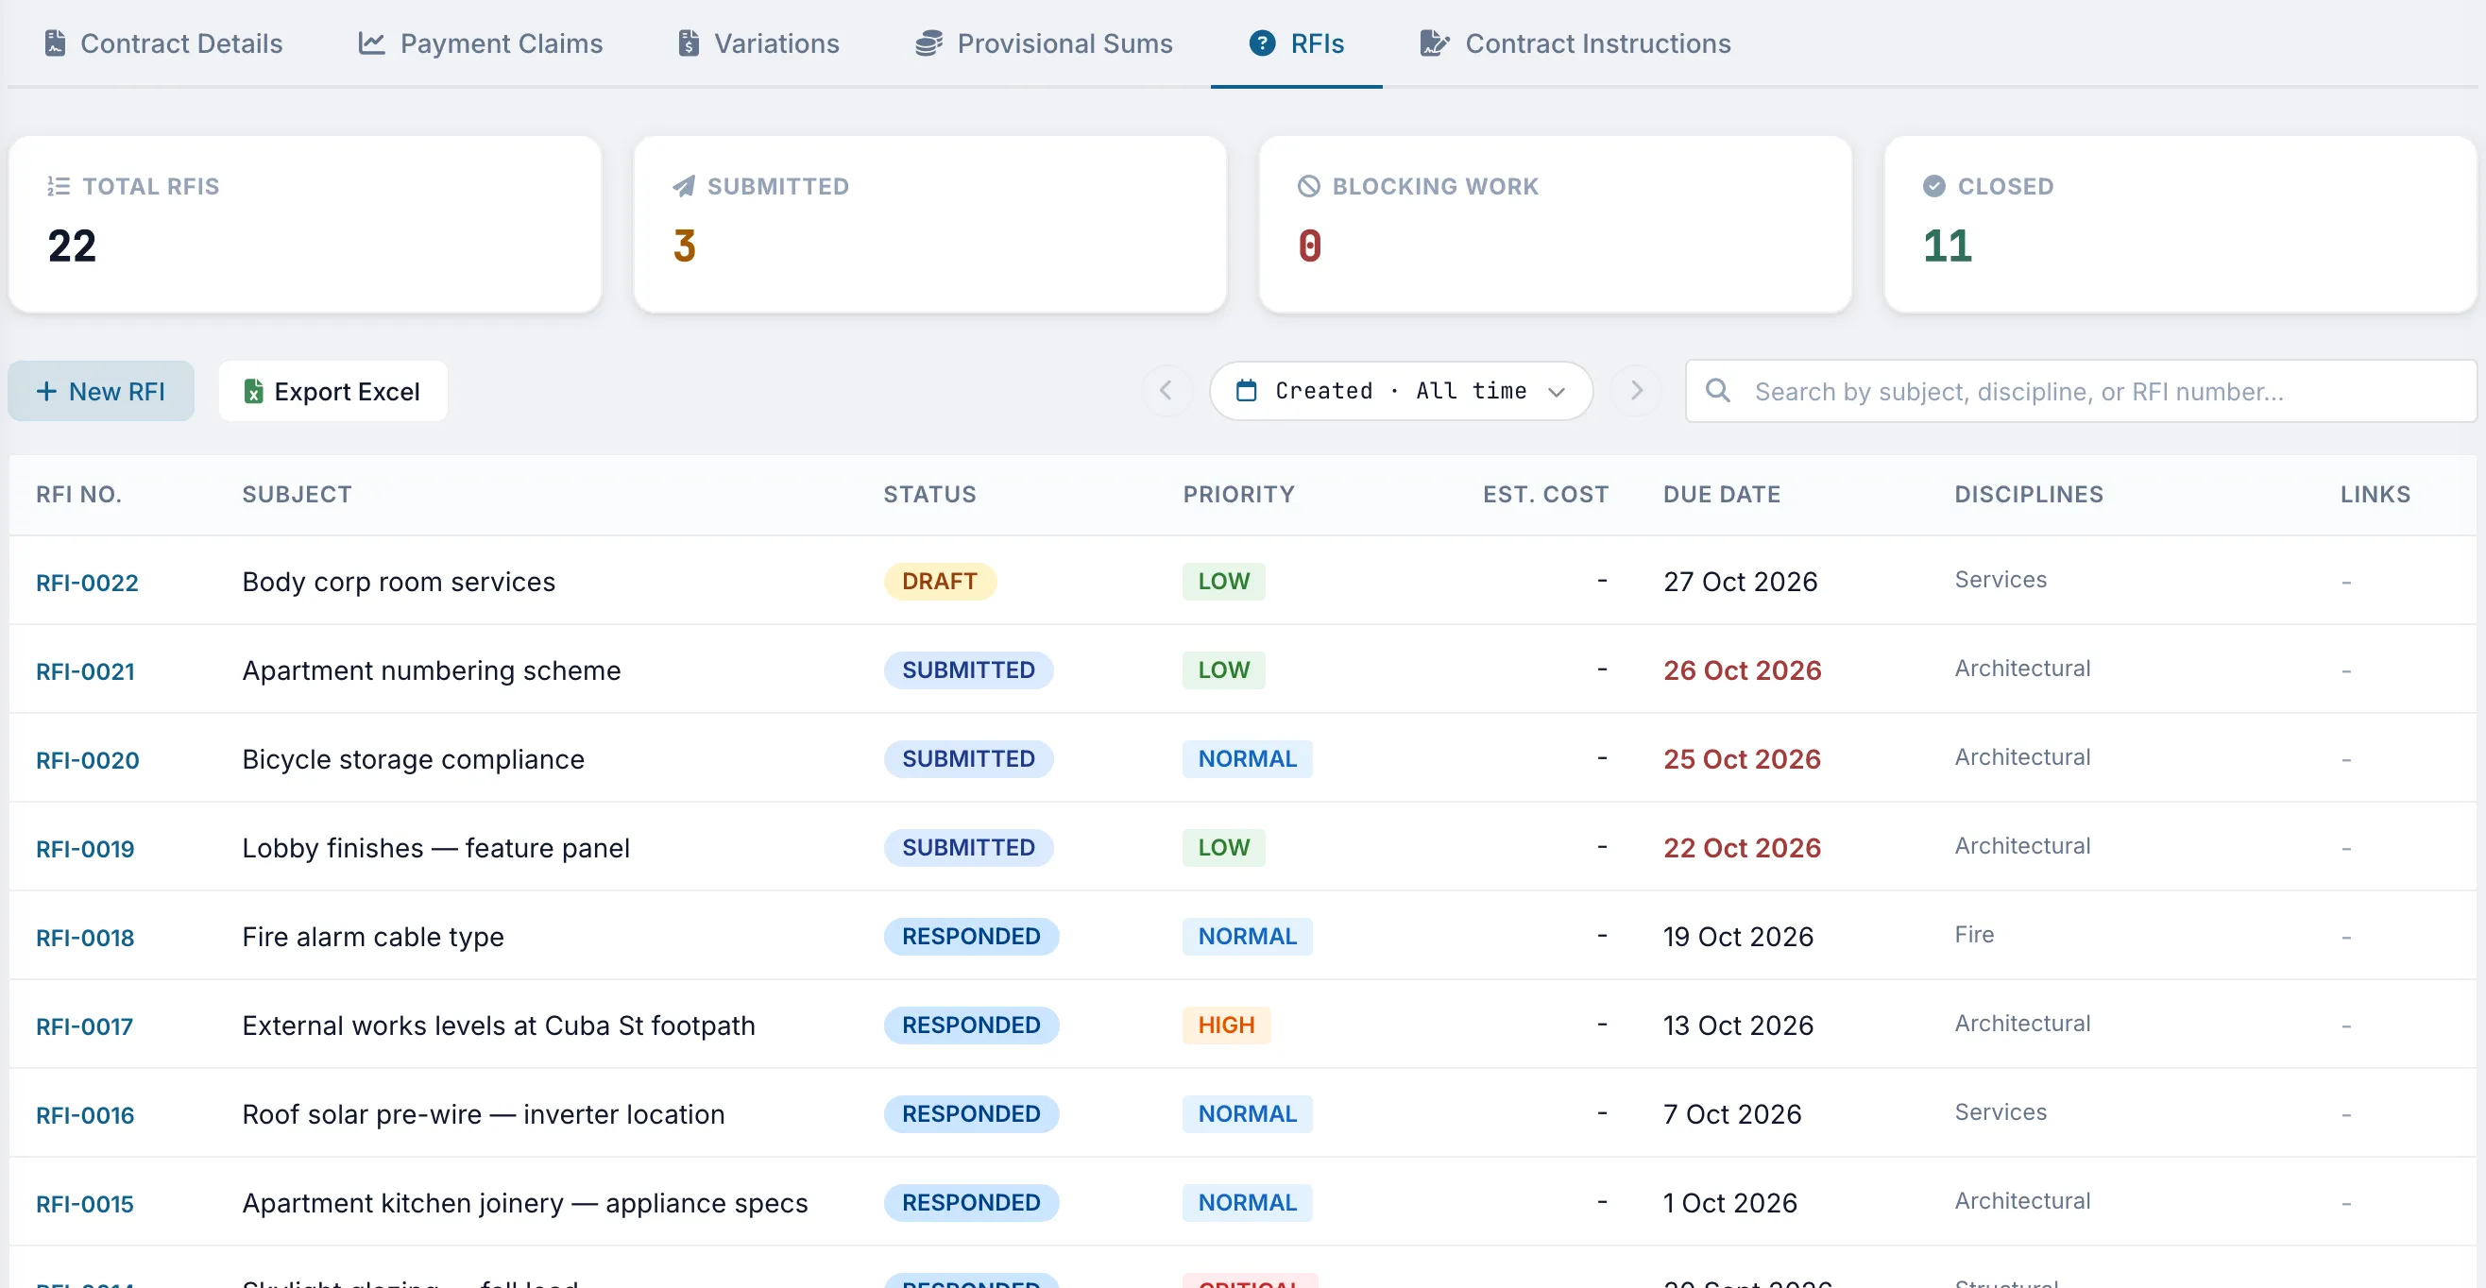Click the HIGH priority badge
This screenshot has width=2486, height=1288.
click(1226, 1025)
